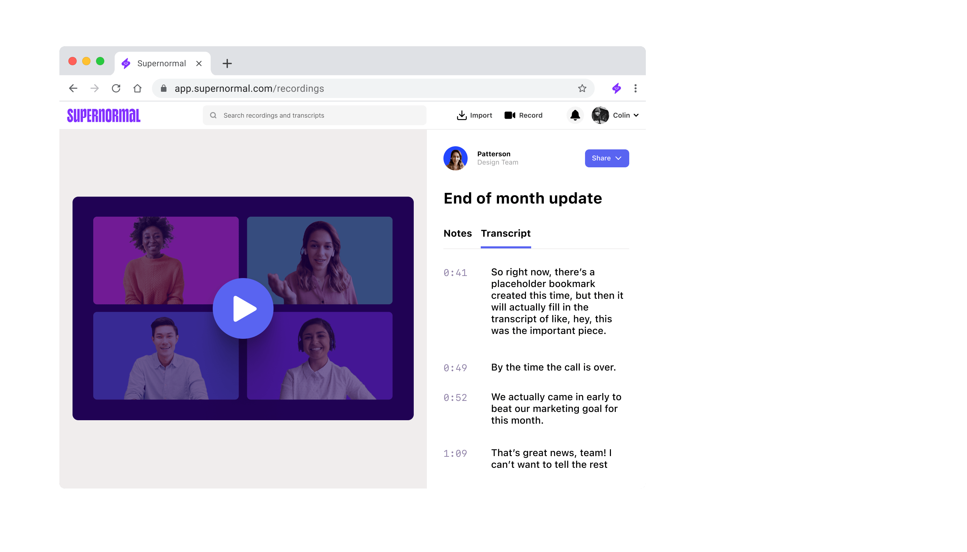Click Patterson's profile avatar

[x=456, y=158]
